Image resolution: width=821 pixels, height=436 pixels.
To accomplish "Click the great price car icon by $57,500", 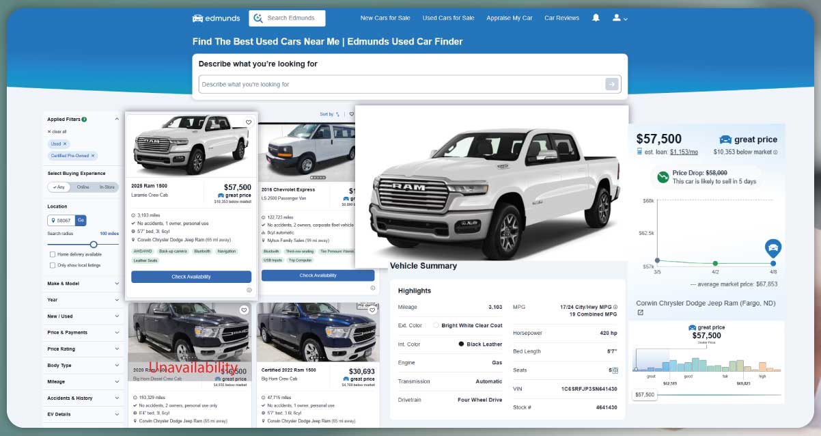I will click(x=725, y=139).
